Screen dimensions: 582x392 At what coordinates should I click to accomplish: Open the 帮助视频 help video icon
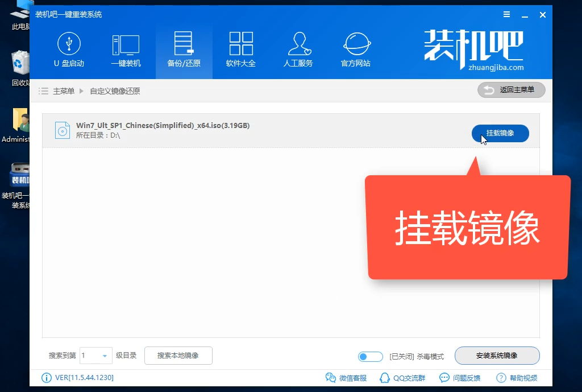click(x=501, y=378)
